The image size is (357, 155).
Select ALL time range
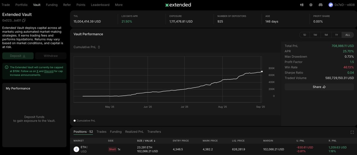tap(347, 35)
